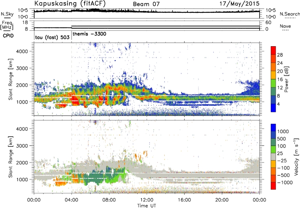The height and width of the screenshot is (208, 300).
Task: Click 'Slant Range [km]' label of velocity panel
Action: tap(10, 157)
